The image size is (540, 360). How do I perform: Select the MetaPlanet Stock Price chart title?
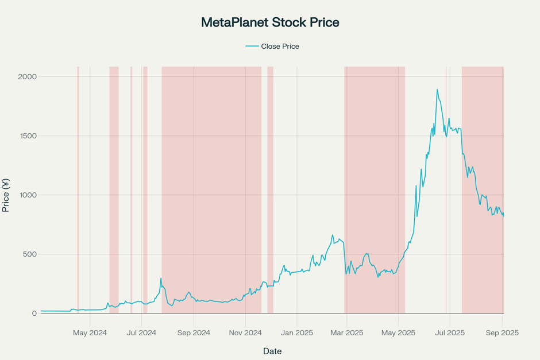pyautogui.click(x=270, y=22)
